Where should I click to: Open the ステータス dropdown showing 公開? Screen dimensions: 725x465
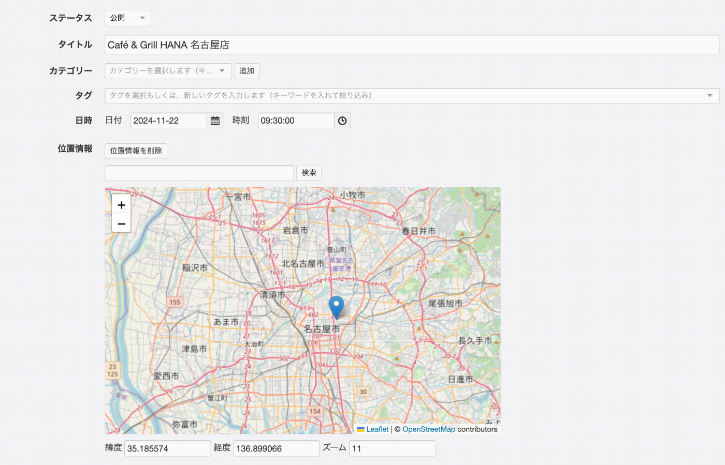[127, 18]
